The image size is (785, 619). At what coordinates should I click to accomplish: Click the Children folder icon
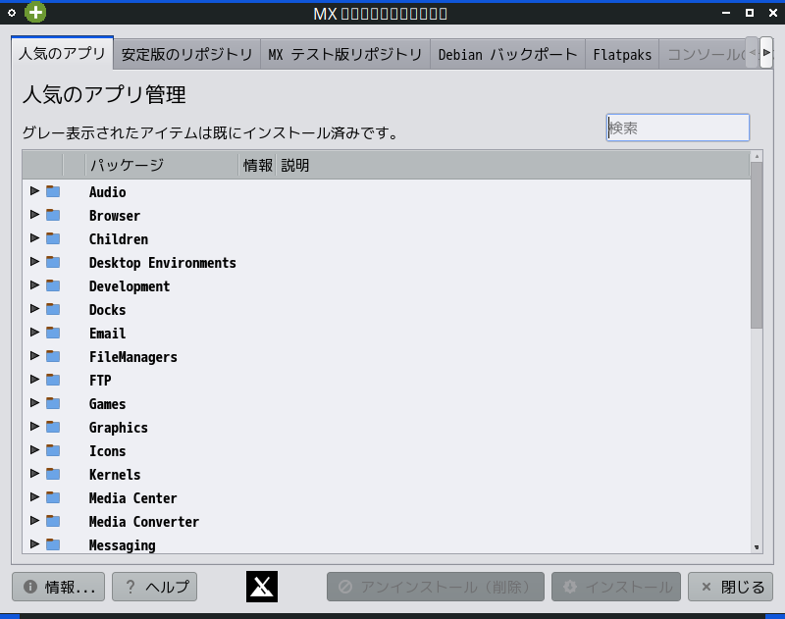(x=53, y=238)
